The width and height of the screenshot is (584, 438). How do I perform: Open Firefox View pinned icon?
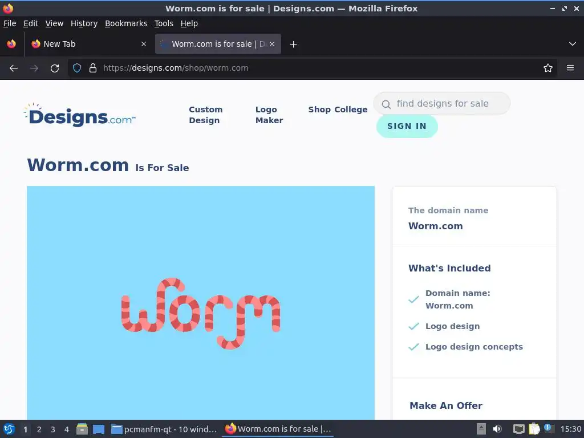click(11, 44)
